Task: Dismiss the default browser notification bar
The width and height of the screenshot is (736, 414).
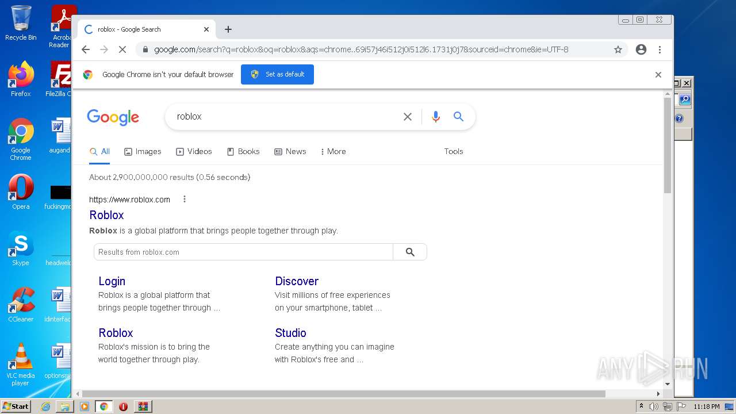Action: pos(658,75)
